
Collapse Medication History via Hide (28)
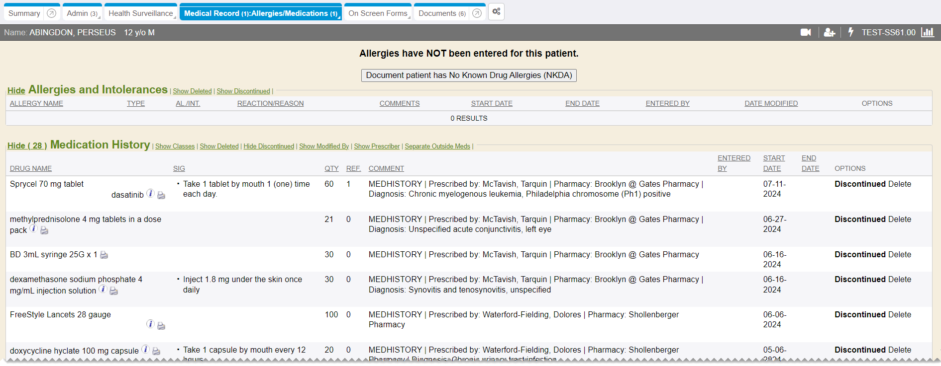pyautogui.click(x=27, y=146)
